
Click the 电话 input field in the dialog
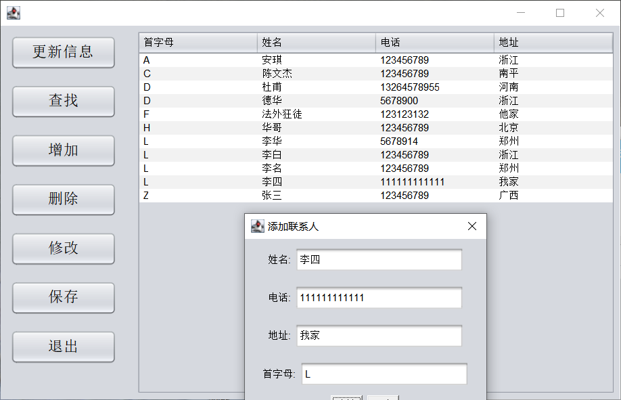click(379, 297)
